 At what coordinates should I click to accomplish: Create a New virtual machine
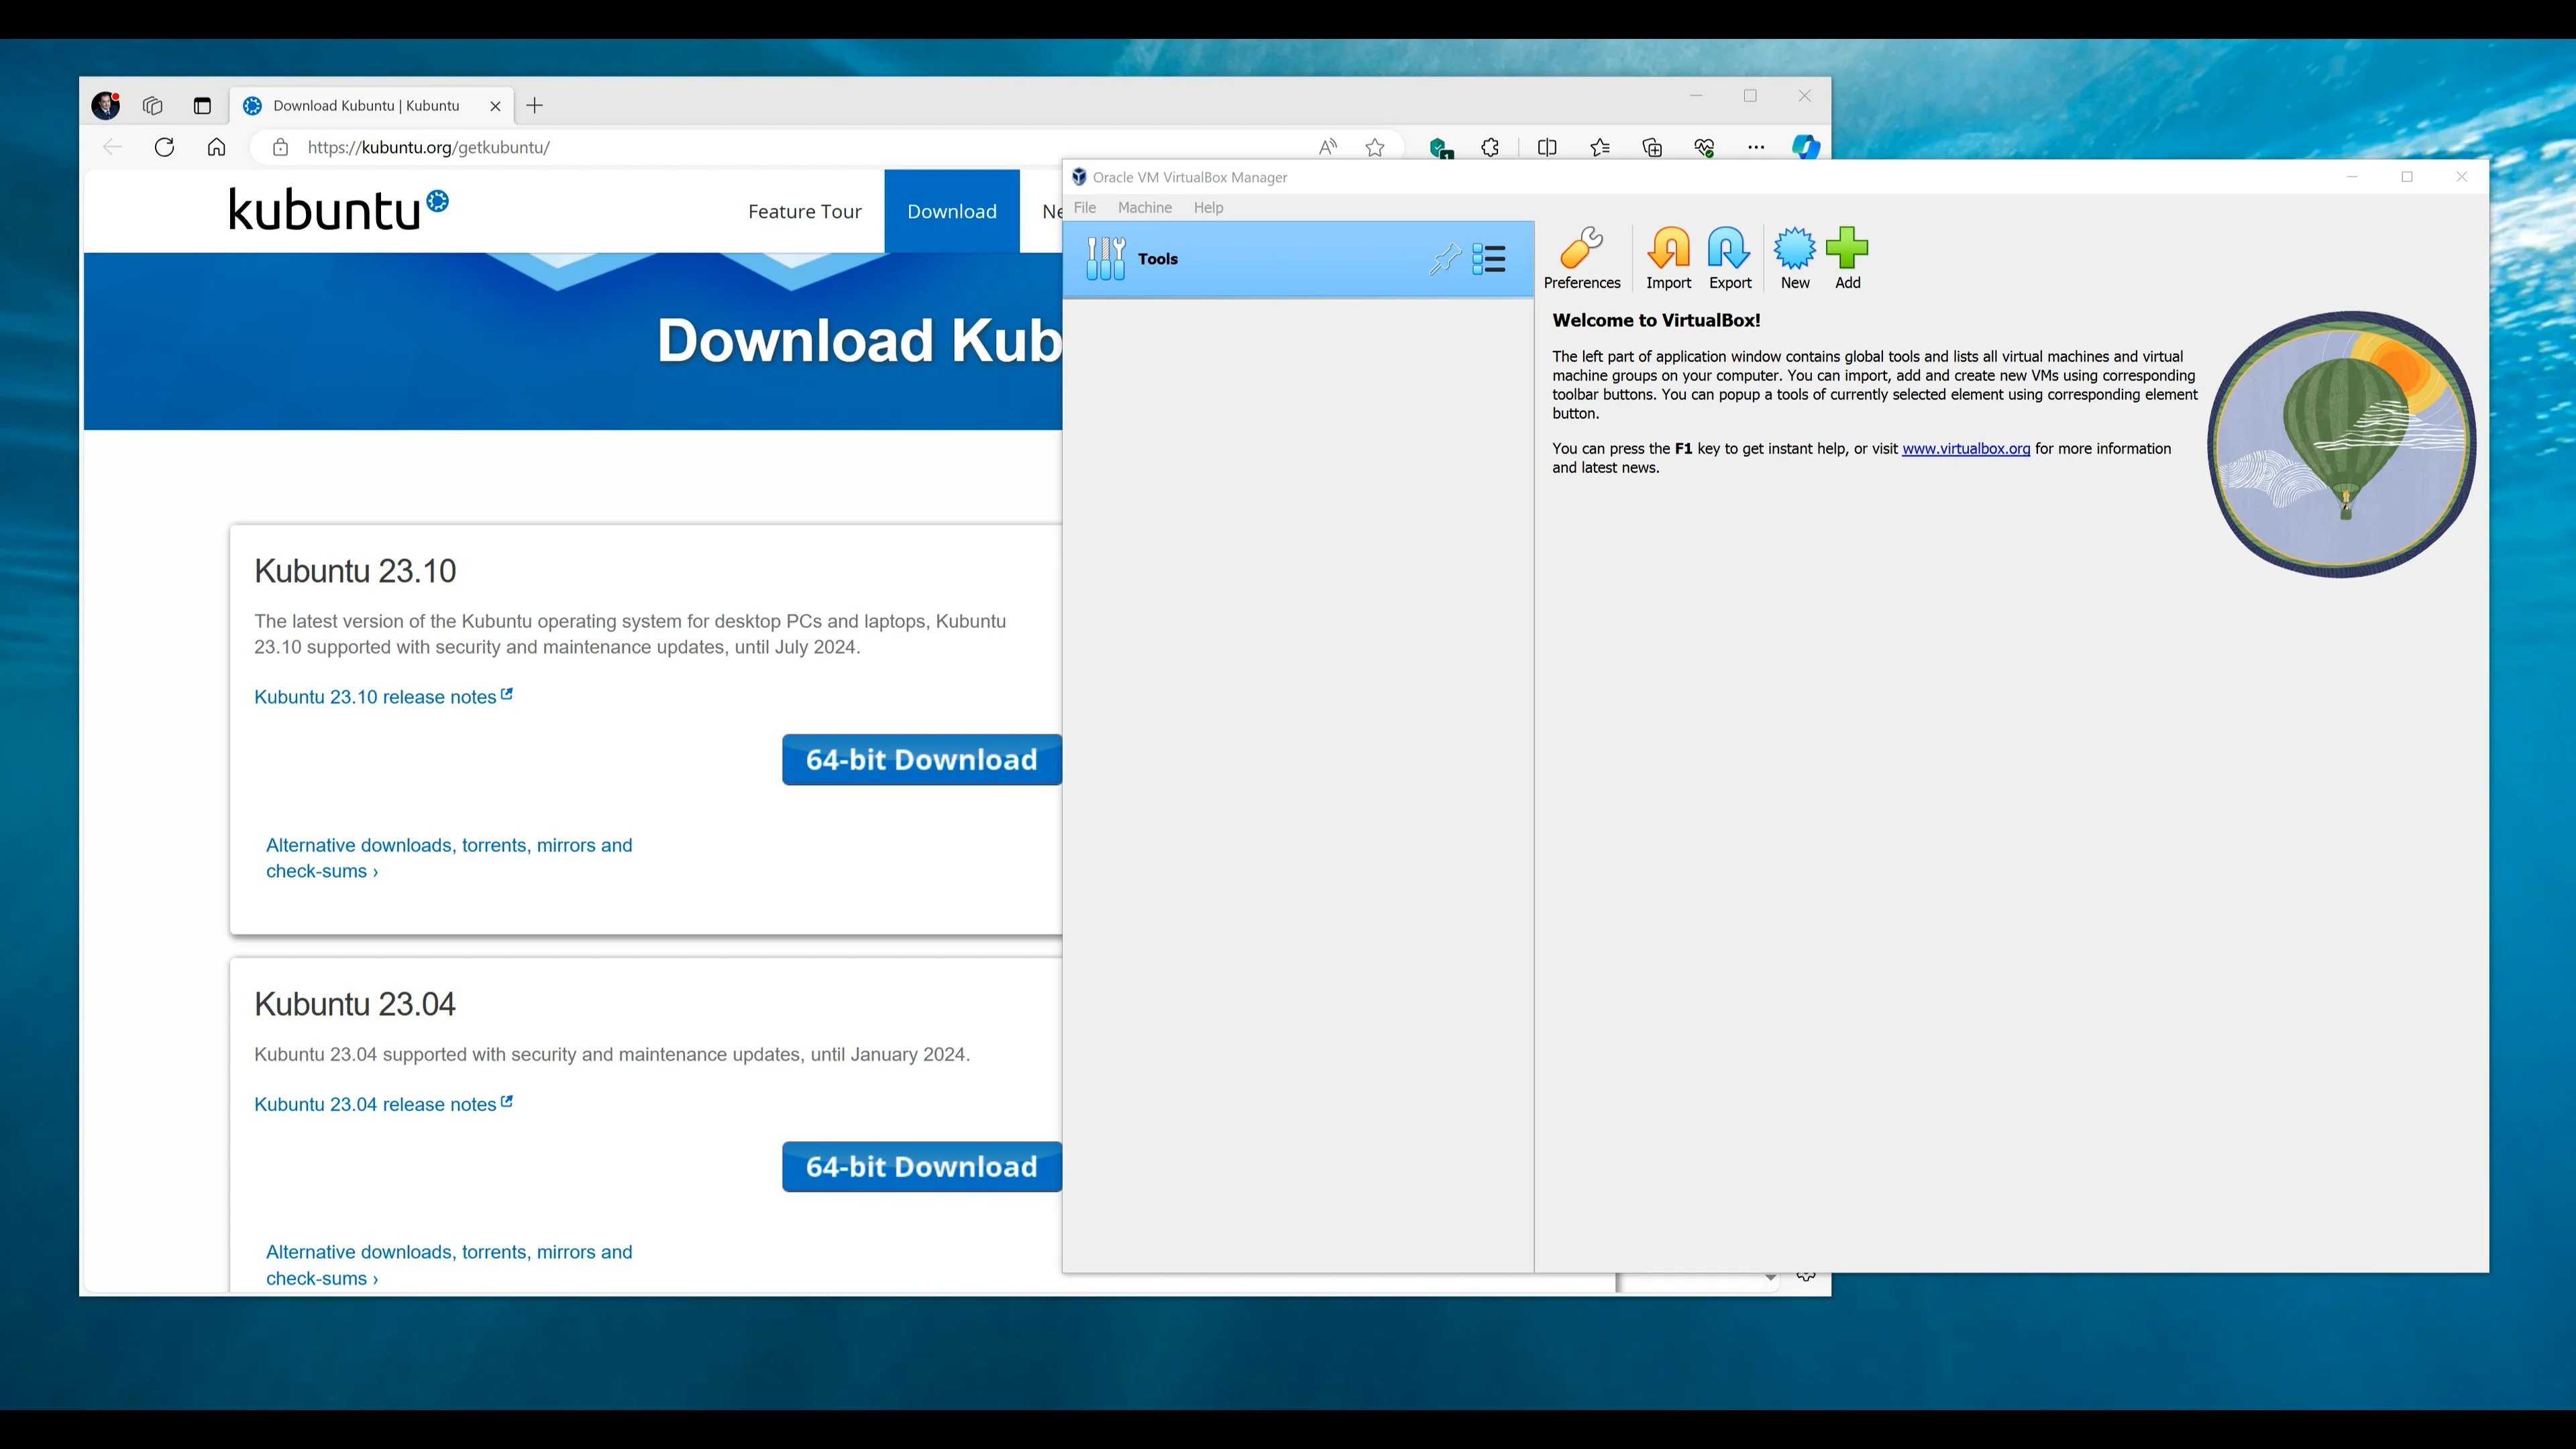click(1794, 258)
